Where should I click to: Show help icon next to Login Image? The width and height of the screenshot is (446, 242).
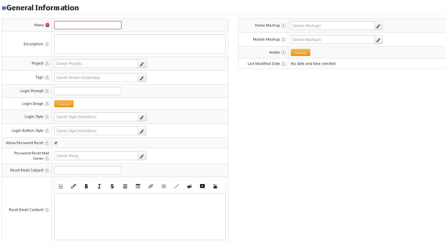pyautogui.click(x=47, y=104)
